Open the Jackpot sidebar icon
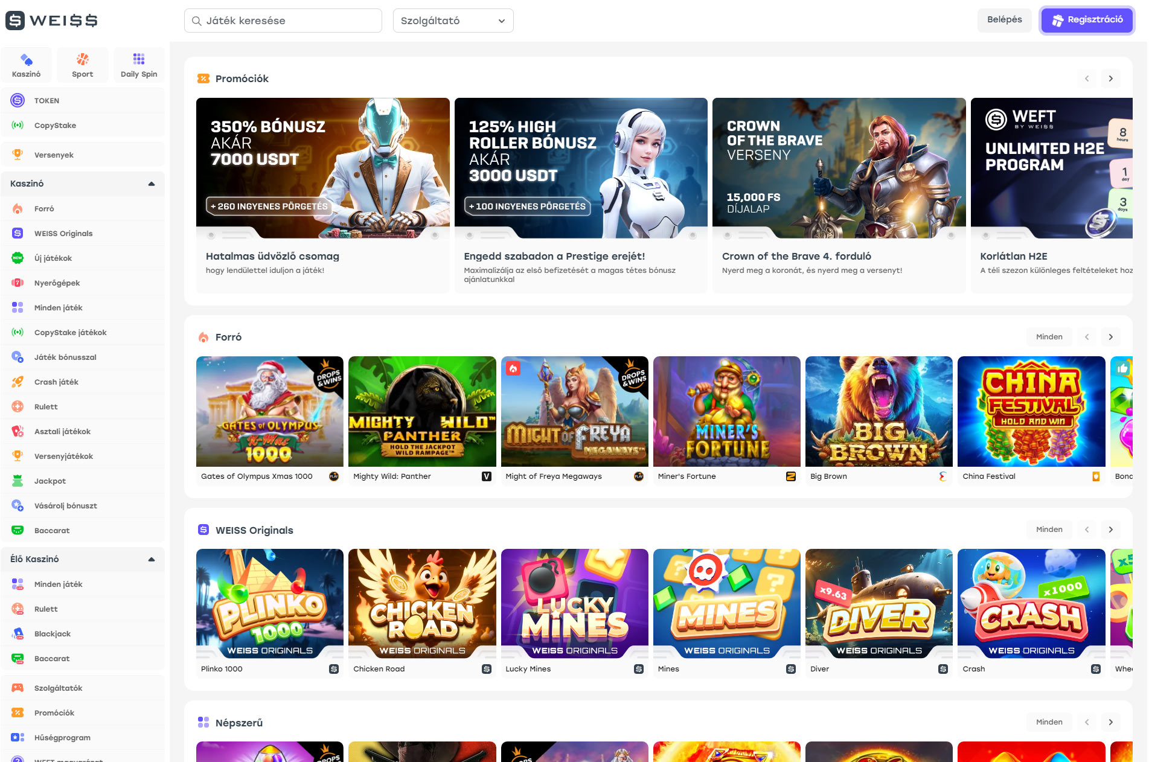The image size is (1149, 762). pos(18,481)
